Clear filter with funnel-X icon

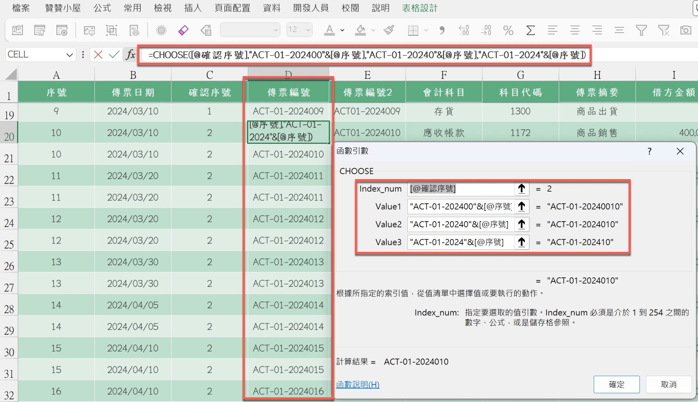point(664,30)
